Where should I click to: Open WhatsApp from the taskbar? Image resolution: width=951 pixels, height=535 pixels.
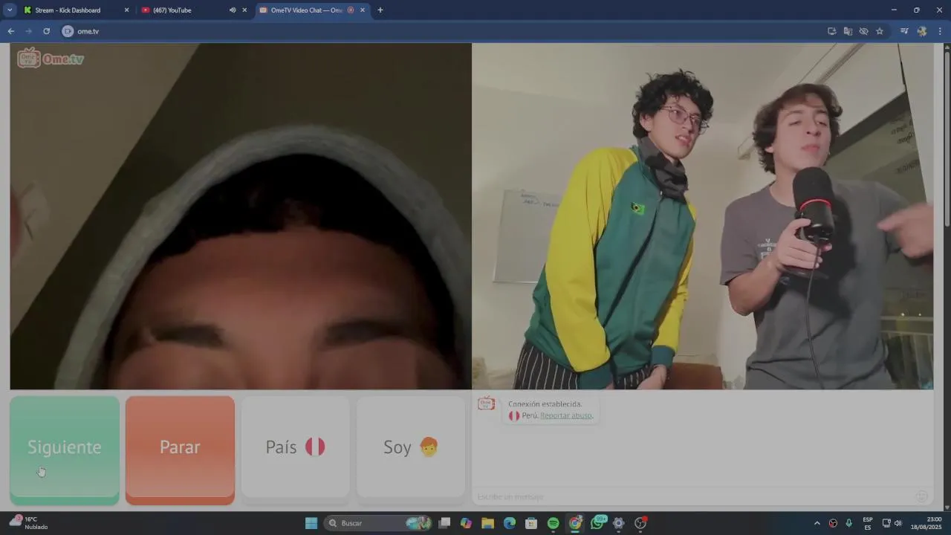597,523
